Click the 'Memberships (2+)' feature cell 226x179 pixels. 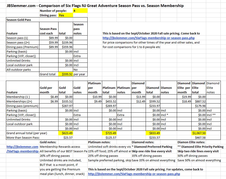pos(23,101)
